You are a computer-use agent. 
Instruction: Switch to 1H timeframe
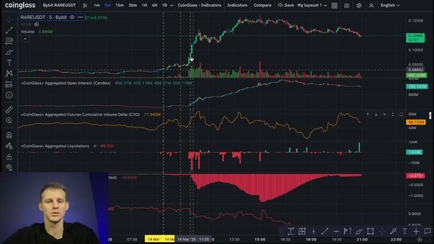click(x=144, y=5)
